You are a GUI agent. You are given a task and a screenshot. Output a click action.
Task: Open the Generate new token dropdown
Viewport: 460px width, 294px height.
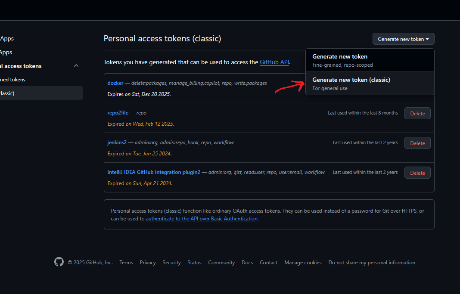(x=403, y=39)
